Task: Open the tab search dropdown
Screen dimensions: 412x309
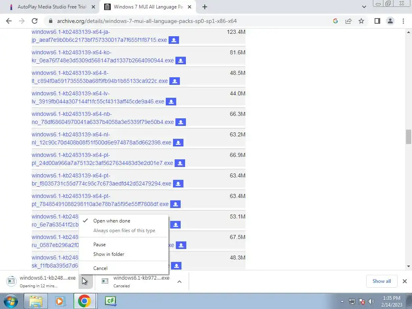Action: pos(364,7)
